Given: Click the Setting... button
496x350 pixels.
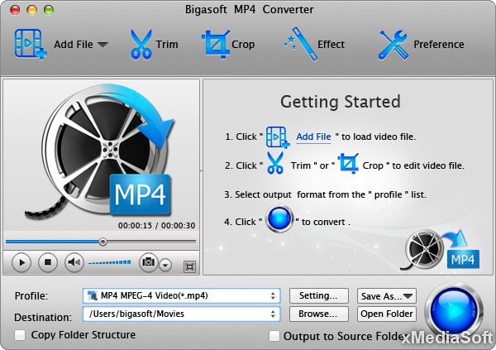Looking at the screenshot, I should coord(318,296).
